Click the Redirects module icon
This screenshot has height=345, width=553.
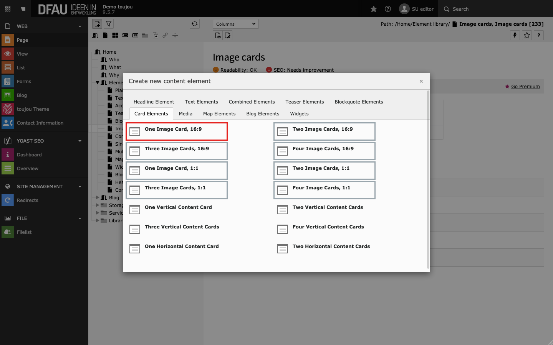(8, 200)
